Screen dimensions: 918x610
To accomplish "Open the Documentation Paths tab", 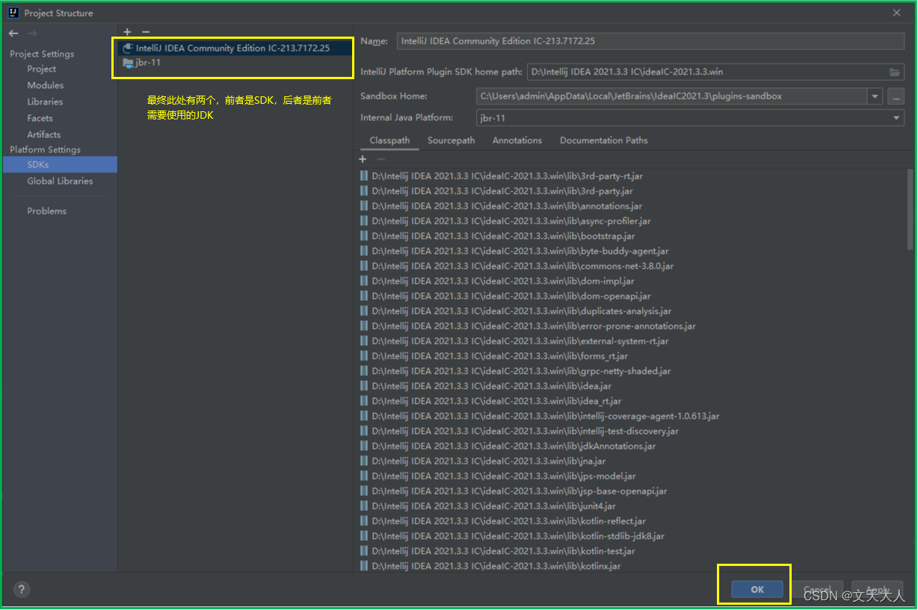I will [x=603, y=140].
